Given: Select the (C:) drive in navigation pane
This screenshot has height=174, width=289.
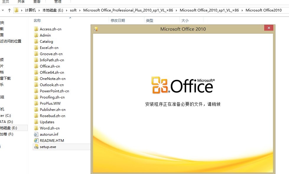Looking at the screenshot, I should point(6,116).
